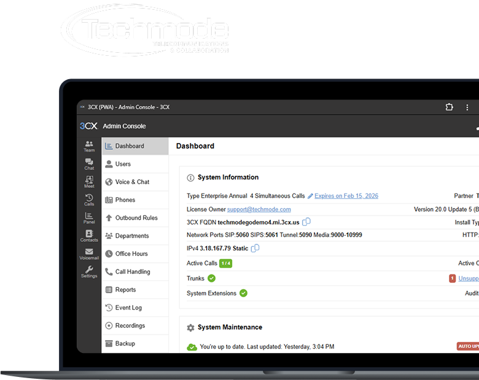
Task: Open the Panel section in the left rail
Action: tap(89, 218)
